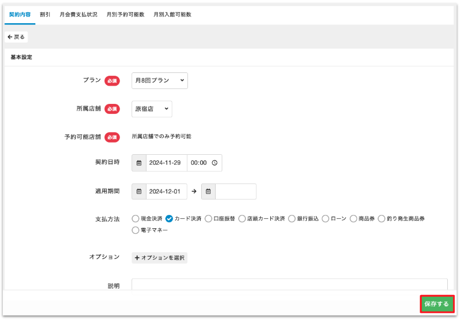460x320 pixels.
Task: Open the 月別入館可能数 tab
Action: [172, 15]
